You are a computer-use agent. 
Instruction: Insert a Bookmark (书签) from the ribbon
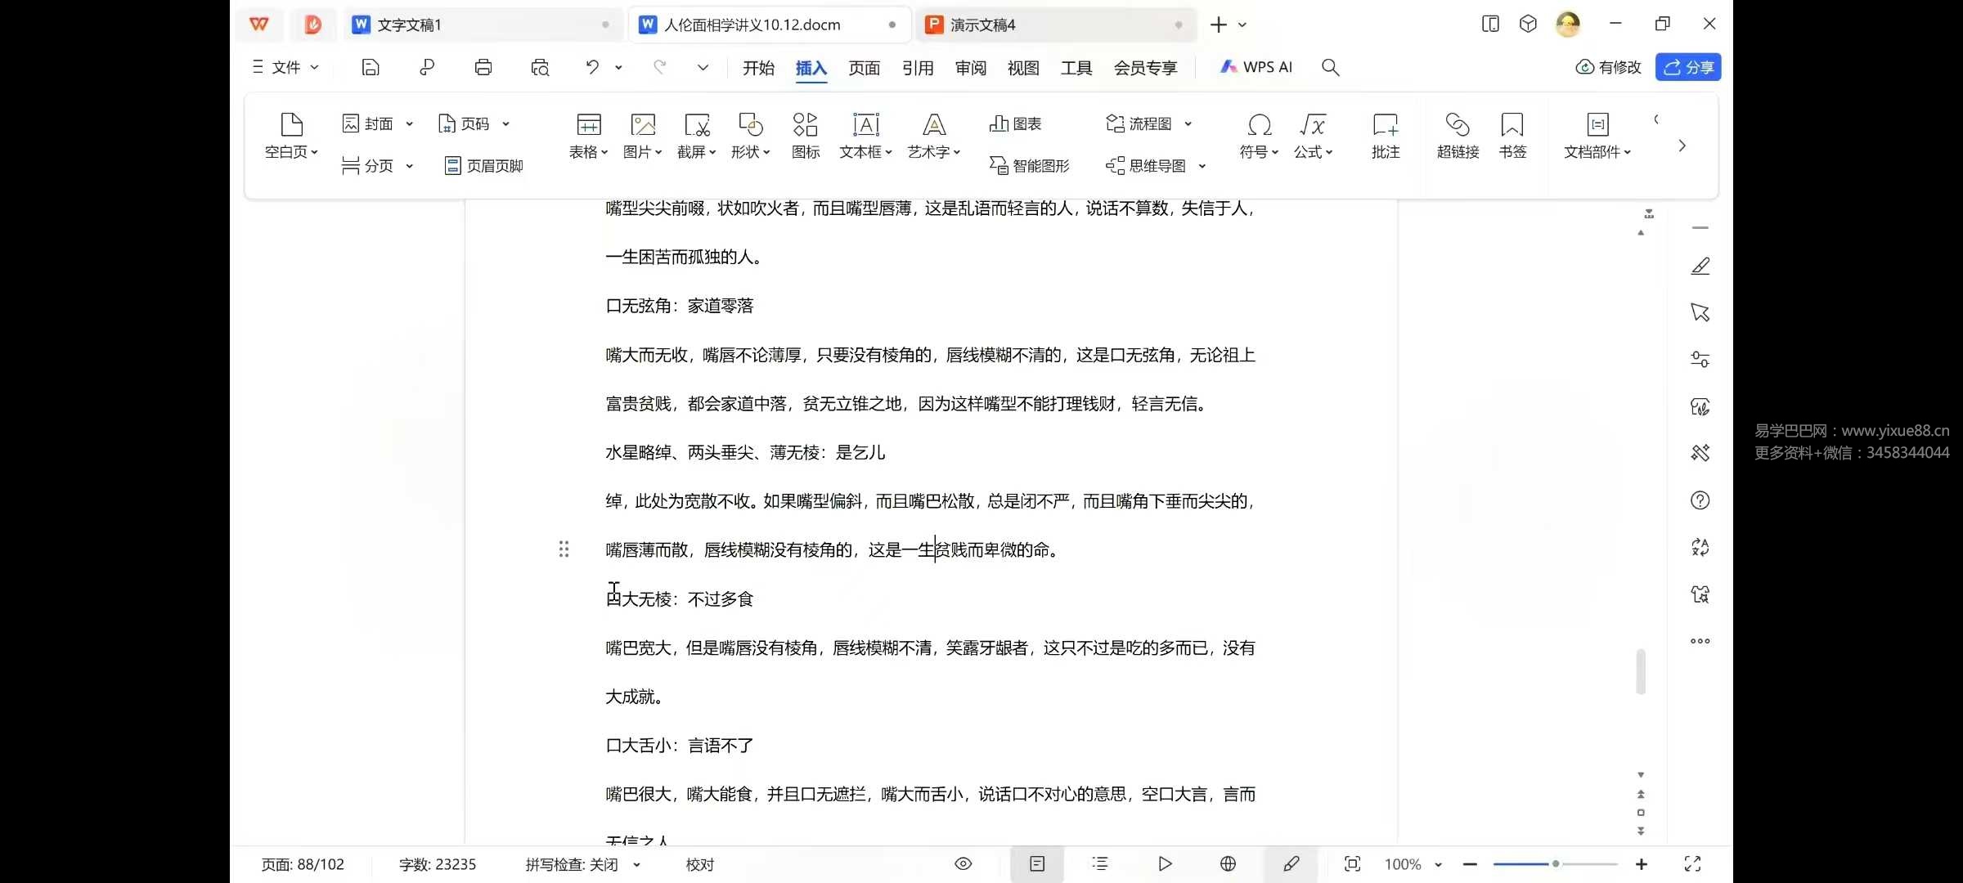click(x=1512, y=135)
